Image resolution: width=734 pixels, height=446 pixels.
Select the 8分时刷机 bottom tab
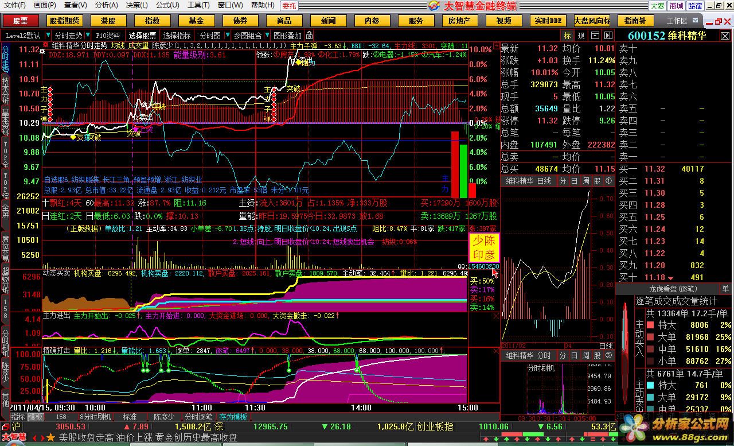(95, 417)
